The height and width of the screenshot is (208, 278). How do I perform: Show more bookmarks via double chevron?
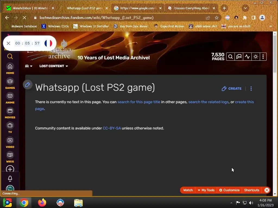(x=271, y=26)
